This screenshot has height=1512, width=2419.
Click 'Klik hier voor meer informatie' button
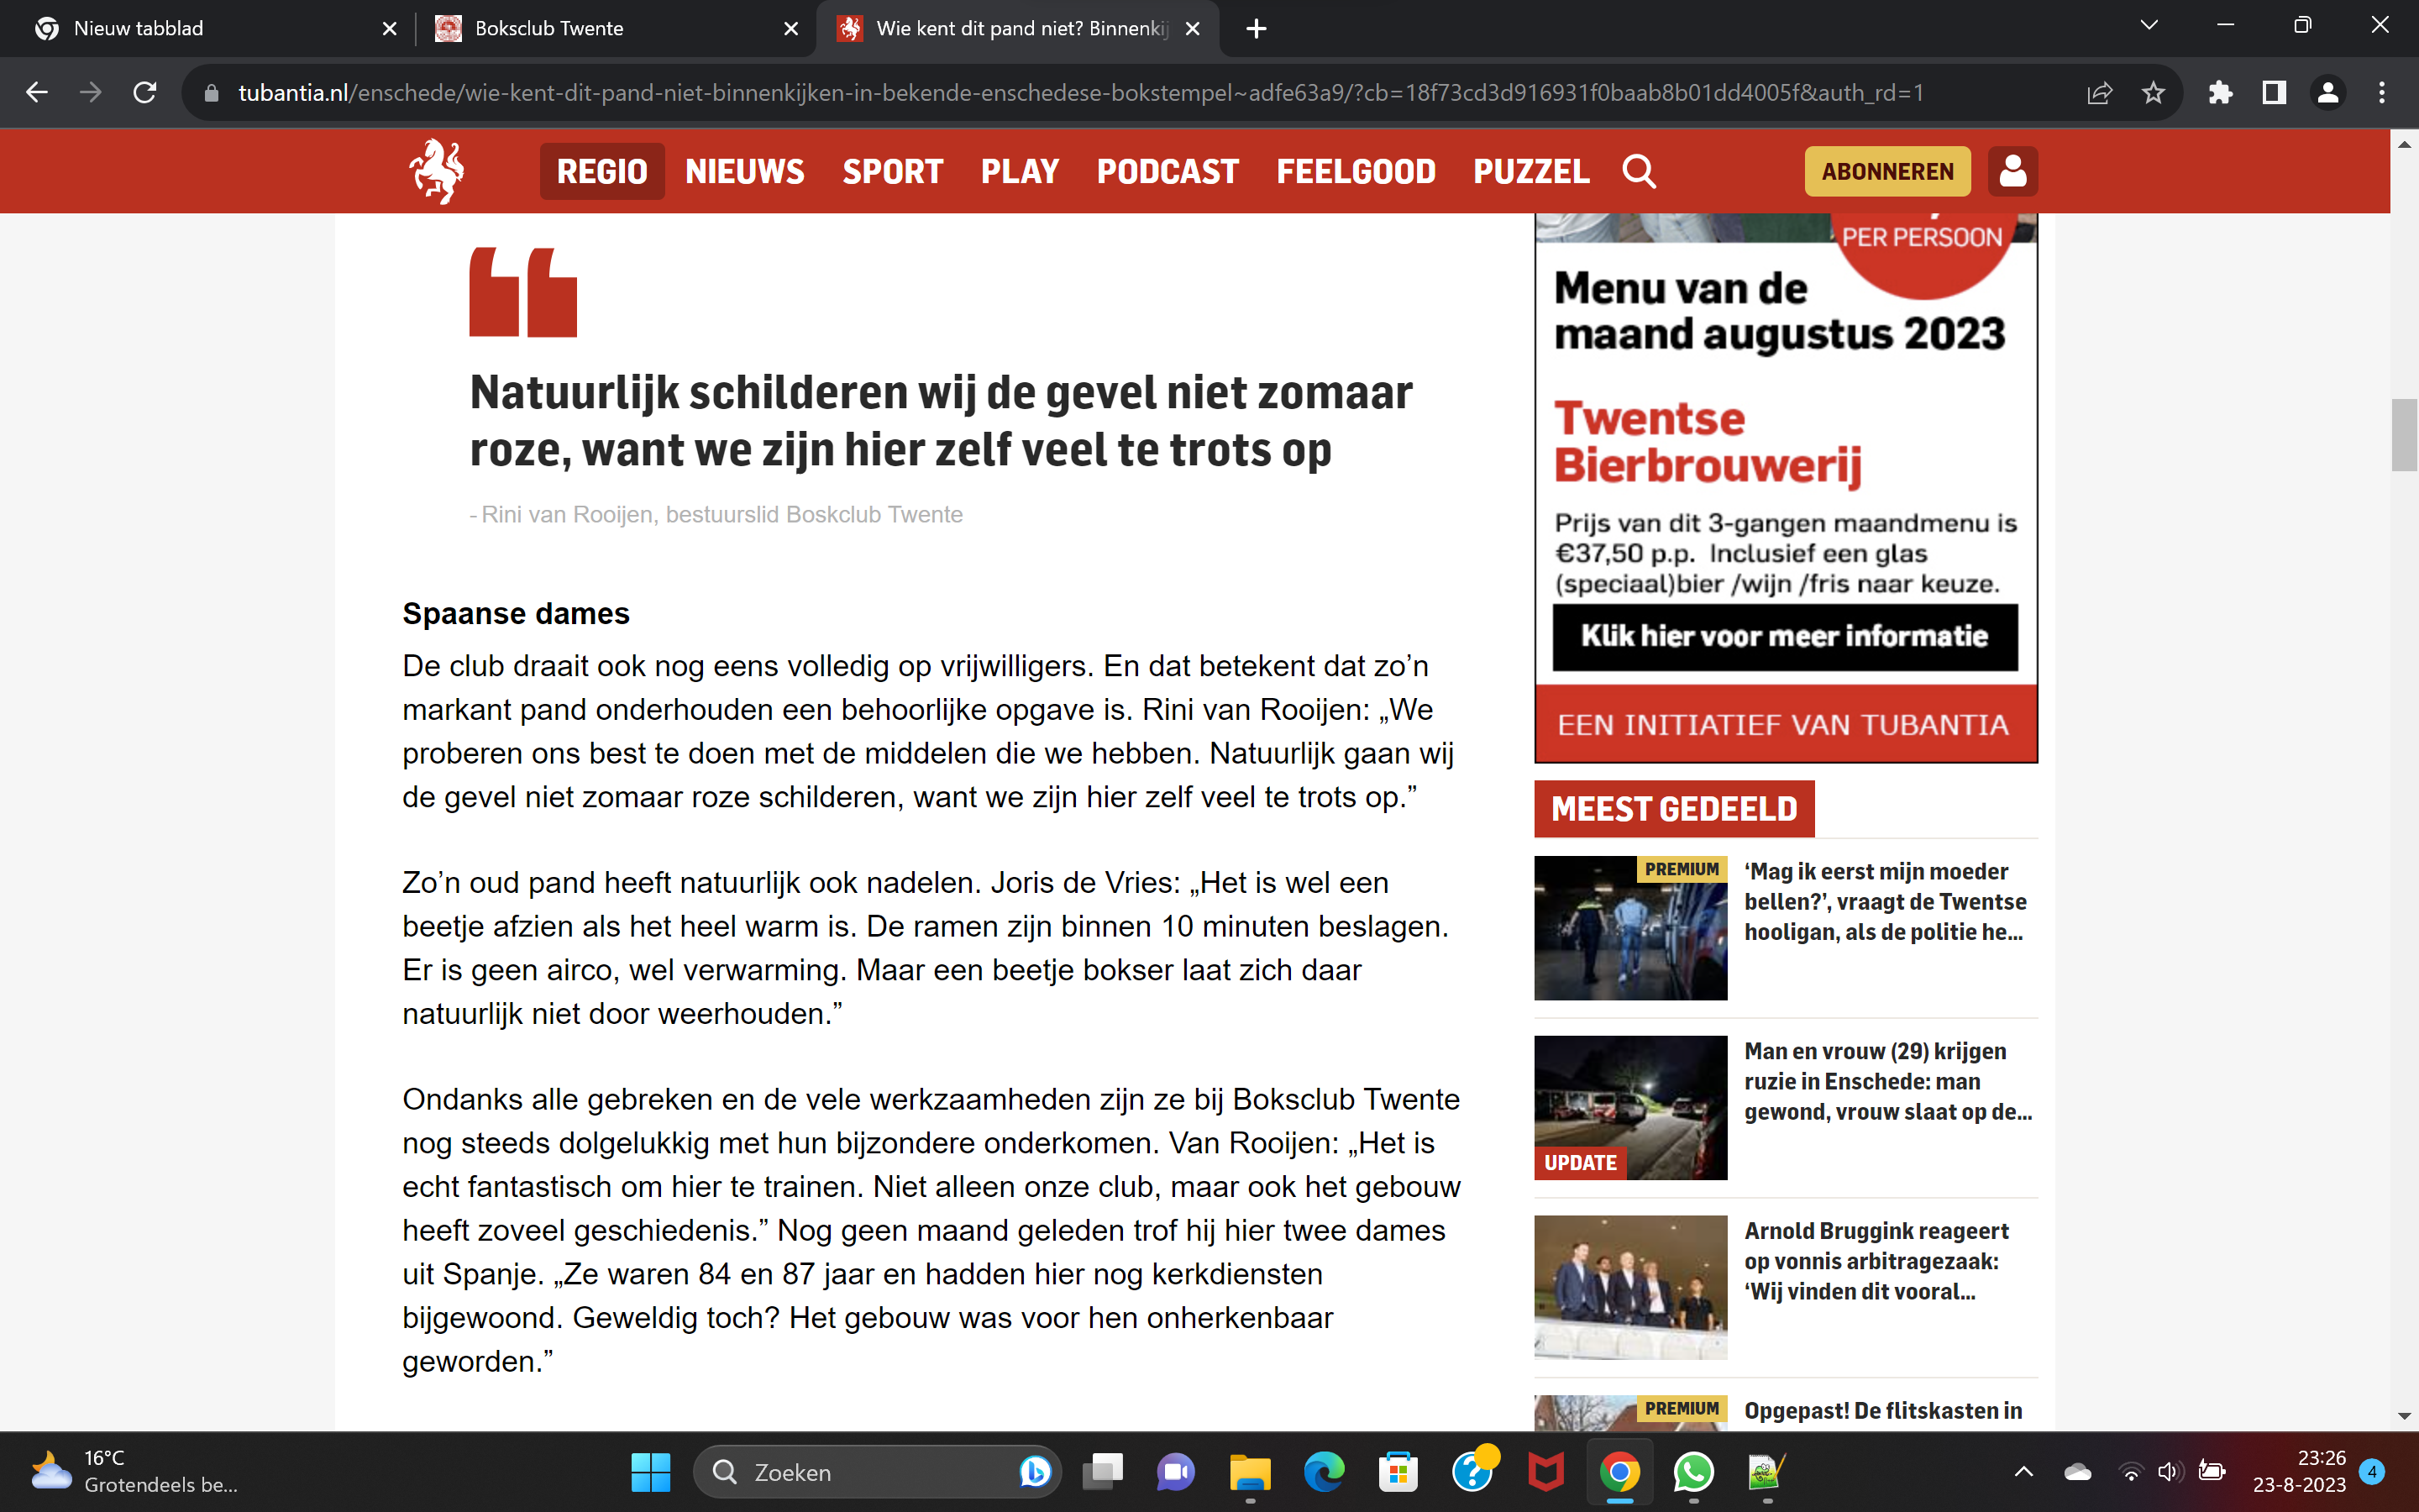click(1784, 637)
